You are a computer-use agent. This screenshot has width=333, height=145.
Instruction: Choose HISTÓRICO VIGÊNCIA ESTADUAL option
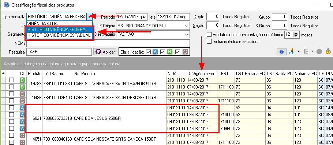[59, 35]
